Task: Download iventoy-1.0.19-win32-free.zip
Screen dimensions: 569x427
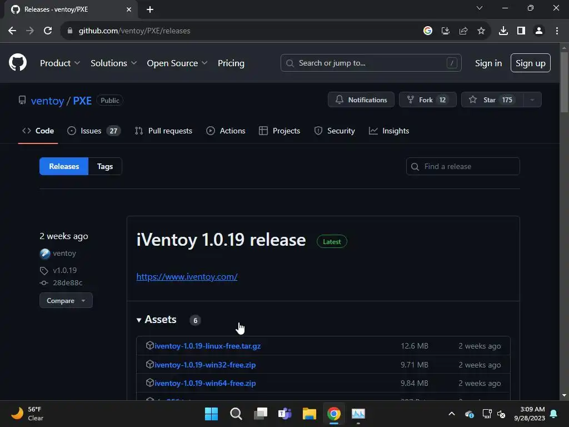Action: click(x=205, y=365)
